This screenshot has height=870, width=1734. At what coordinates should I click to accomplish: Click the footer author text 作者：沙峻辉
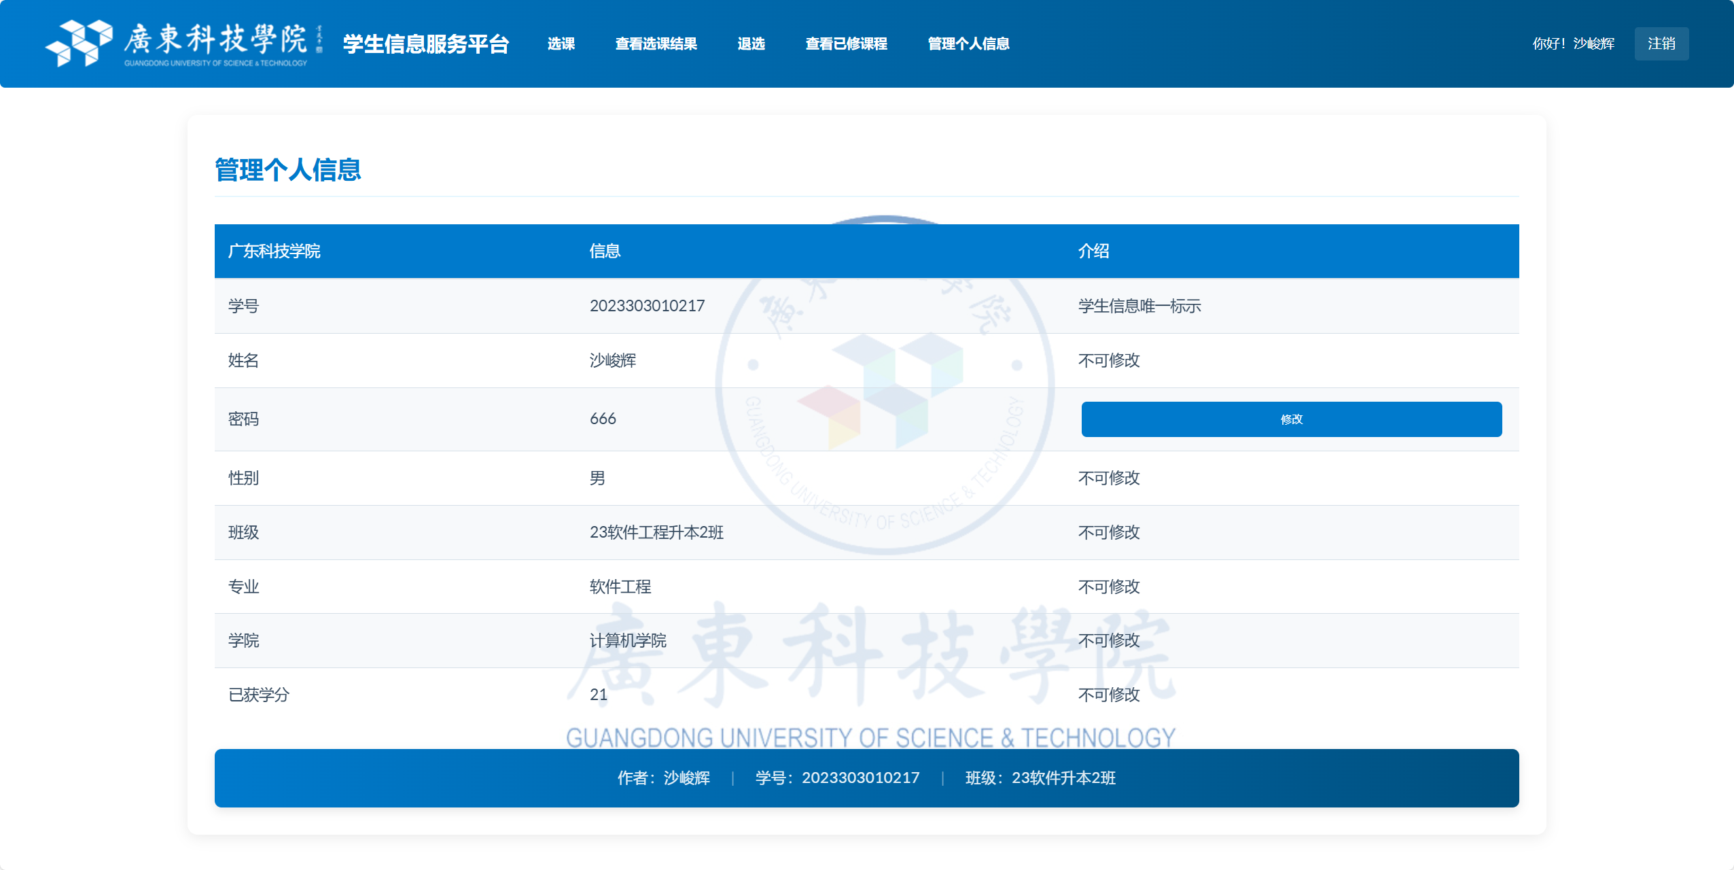663,778
